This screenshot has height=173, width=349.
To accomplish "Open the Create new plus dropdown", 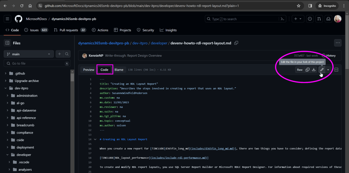I will pyautogui.click(x=298, y=19).
